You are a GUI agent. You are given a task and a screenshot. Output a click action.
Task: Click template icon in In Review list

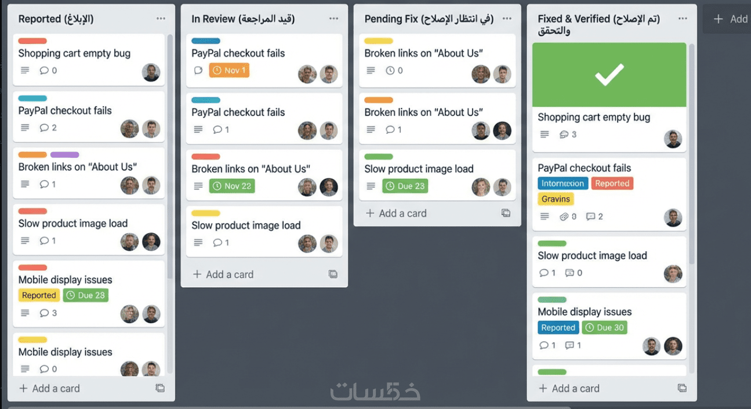point(333,274)
